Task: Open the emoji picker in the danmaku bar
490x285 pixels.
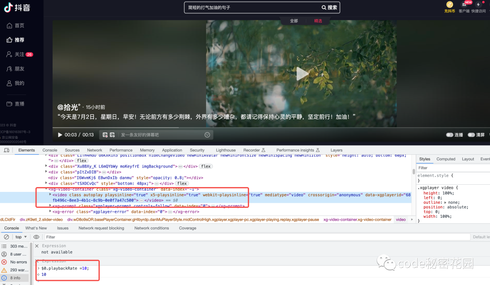Action: [x=207, y=134]
